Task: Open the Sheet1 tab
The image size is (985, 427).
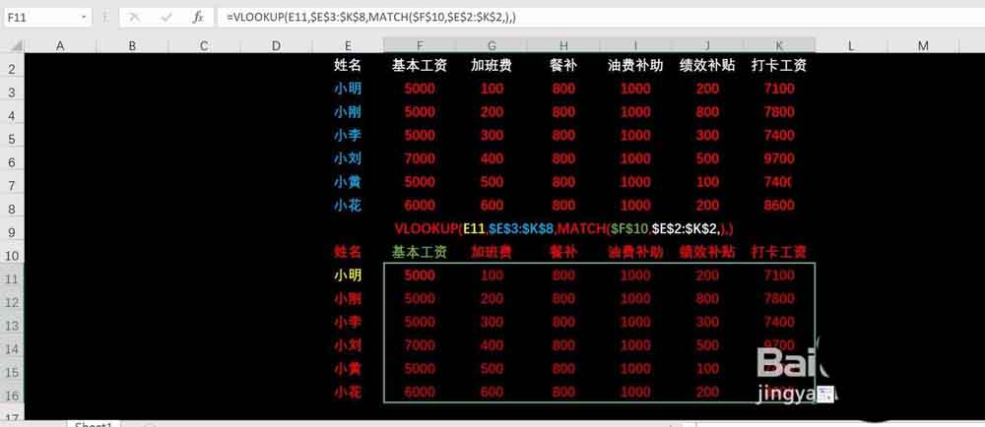Action: tap(93, 424)
